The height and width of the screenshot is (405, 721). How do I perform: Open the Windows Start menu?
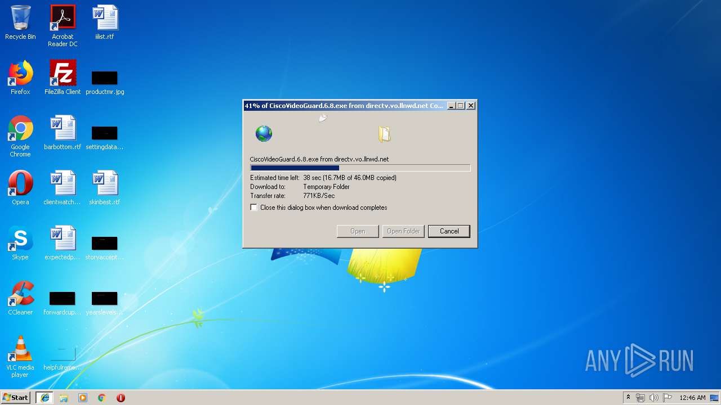click(x=16, y=398)
